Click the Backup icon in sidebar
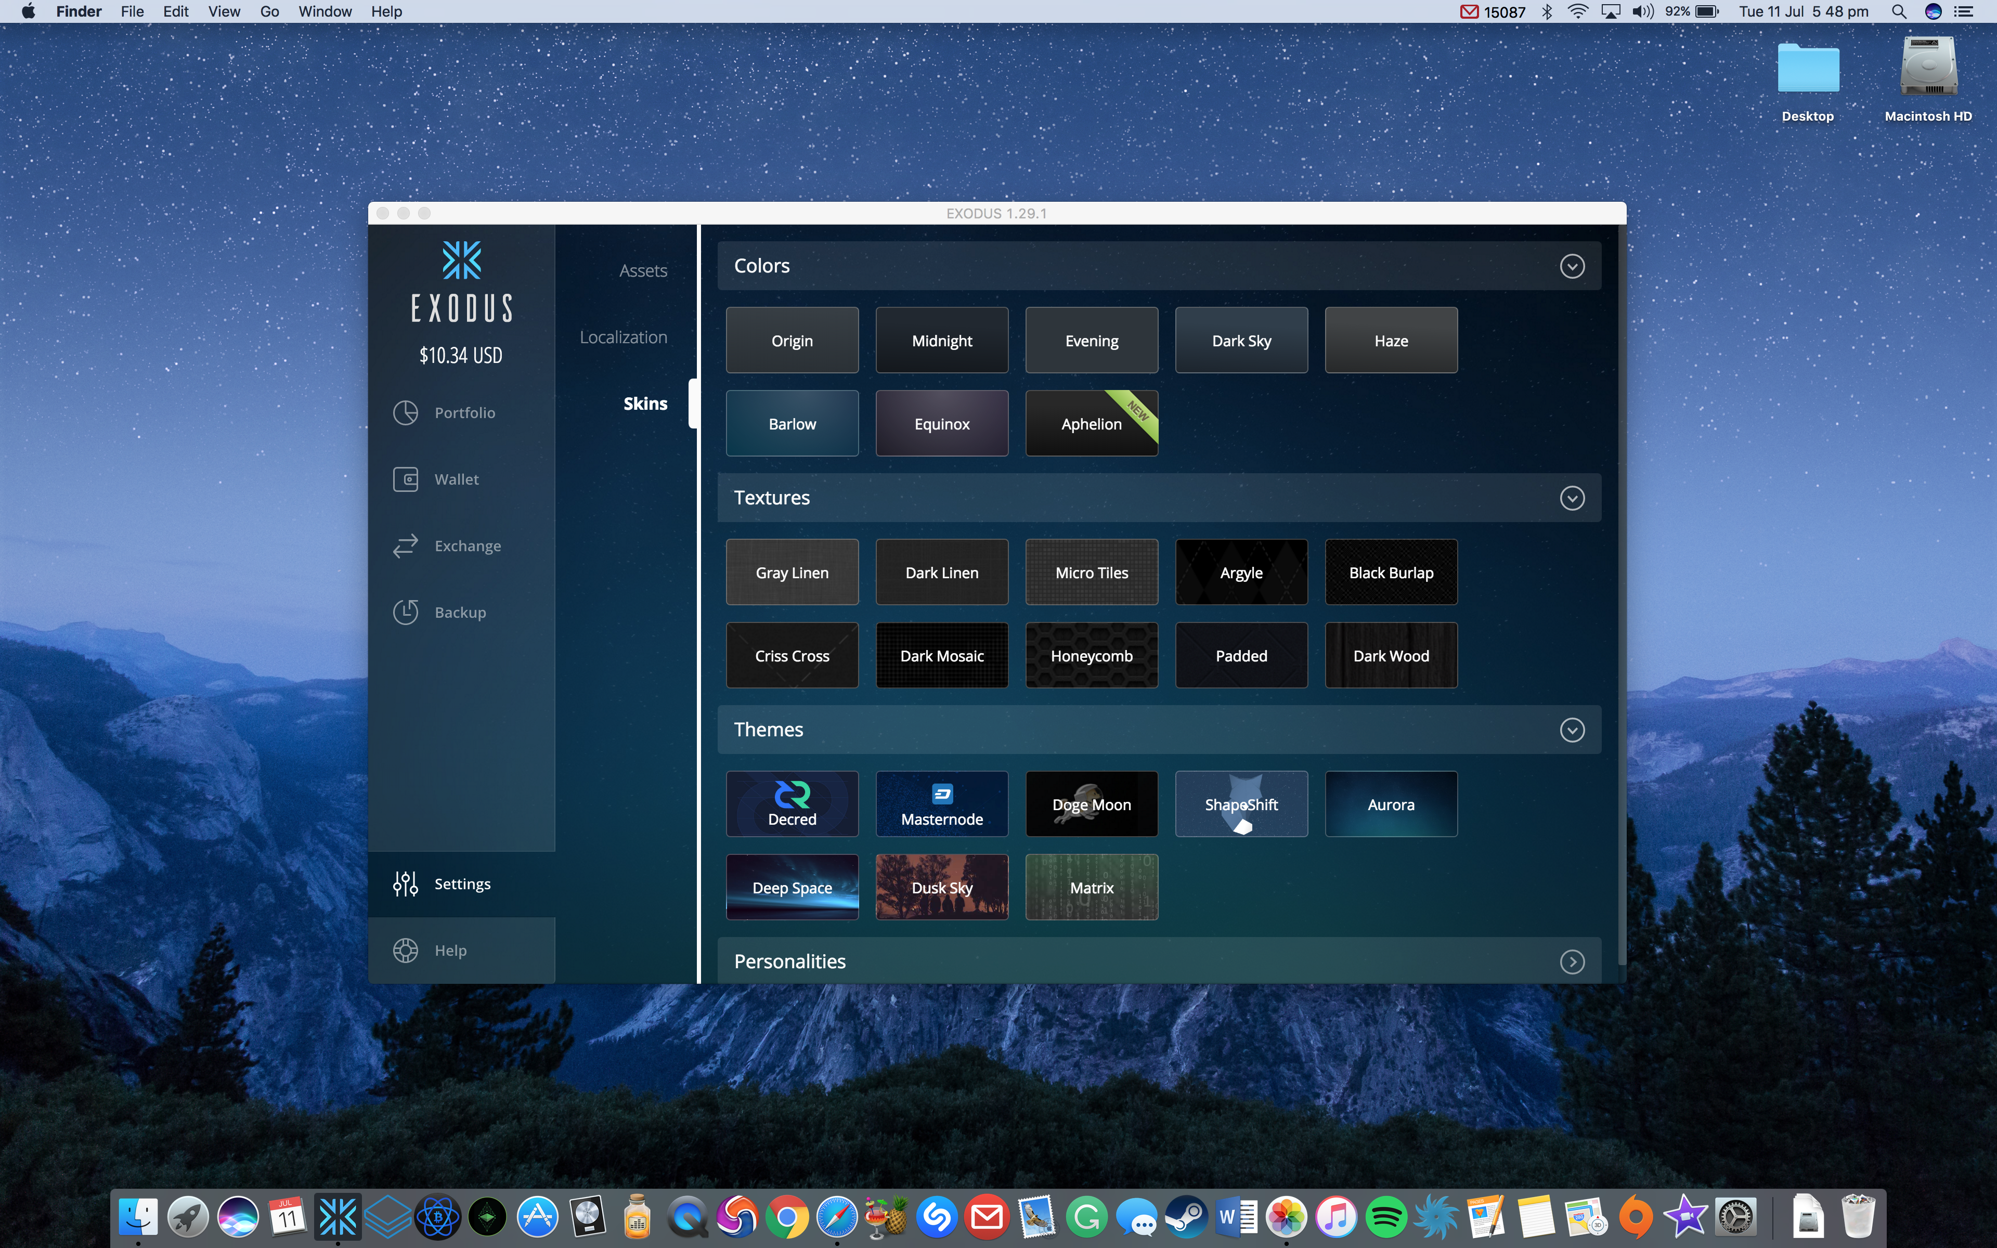The height and width of the screenshot is (1248, 1997). (407, 611)
